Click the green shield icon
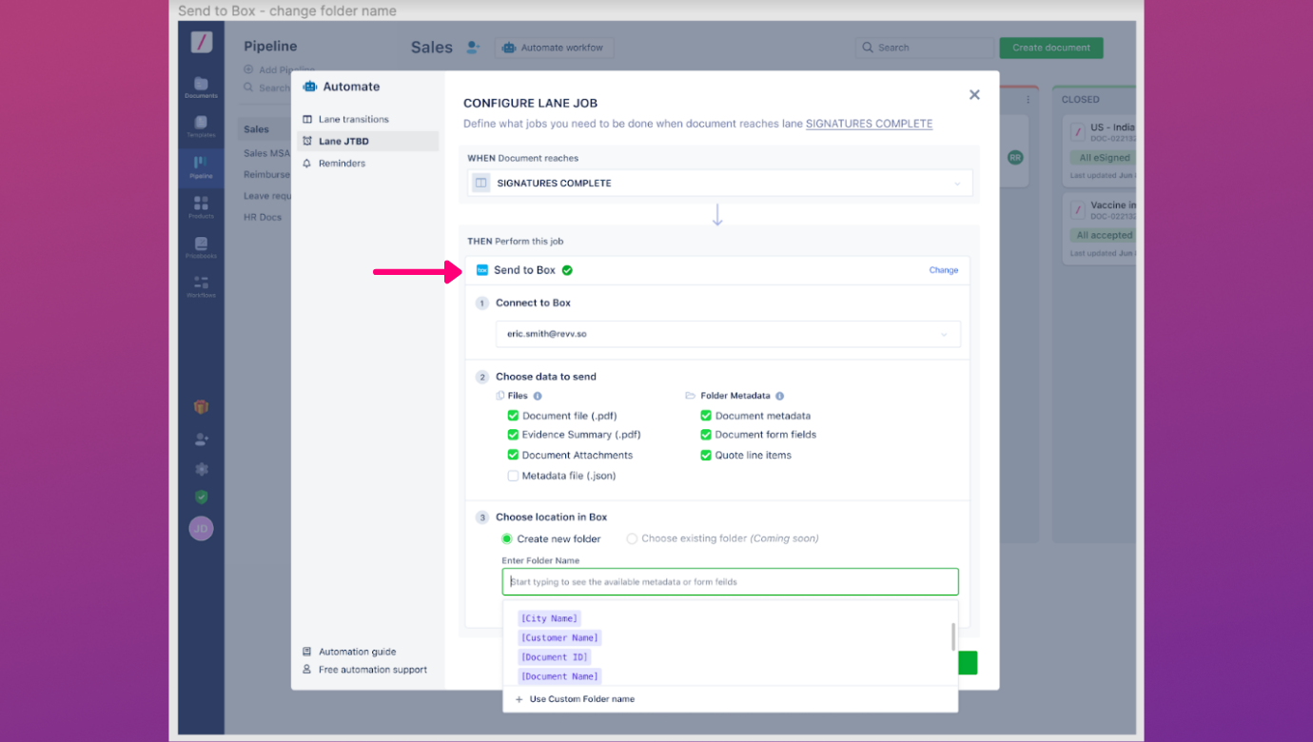1313x742 pixels. [x=201, y=497]
